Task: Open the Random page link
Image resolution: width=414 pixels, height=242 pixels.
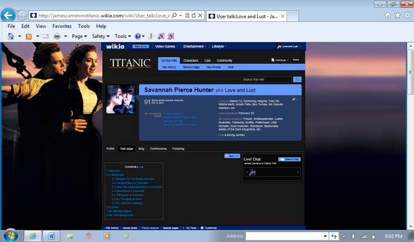Action: click(x=191, y=67)
